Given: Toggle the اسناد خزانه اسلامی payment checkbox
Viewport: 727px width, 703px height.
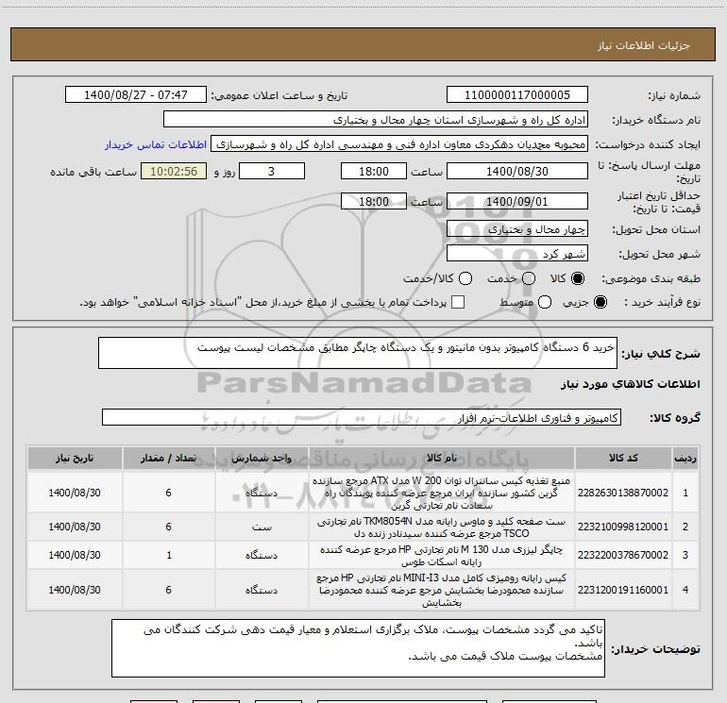Looking at the screenshot, I should point(458,302).
